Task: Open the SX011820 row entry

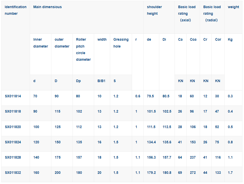Action: pos(13,127)
